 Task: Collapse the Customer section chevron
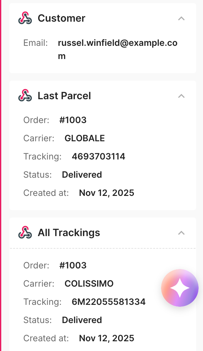[181, 18]
